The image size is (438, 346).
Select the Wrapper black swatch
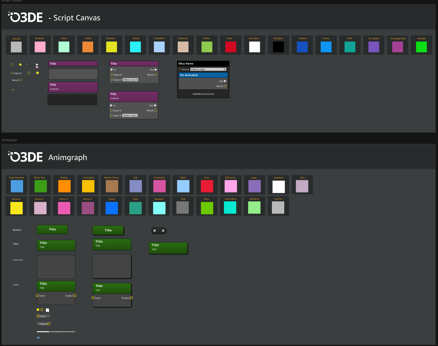tap(278, 47)
